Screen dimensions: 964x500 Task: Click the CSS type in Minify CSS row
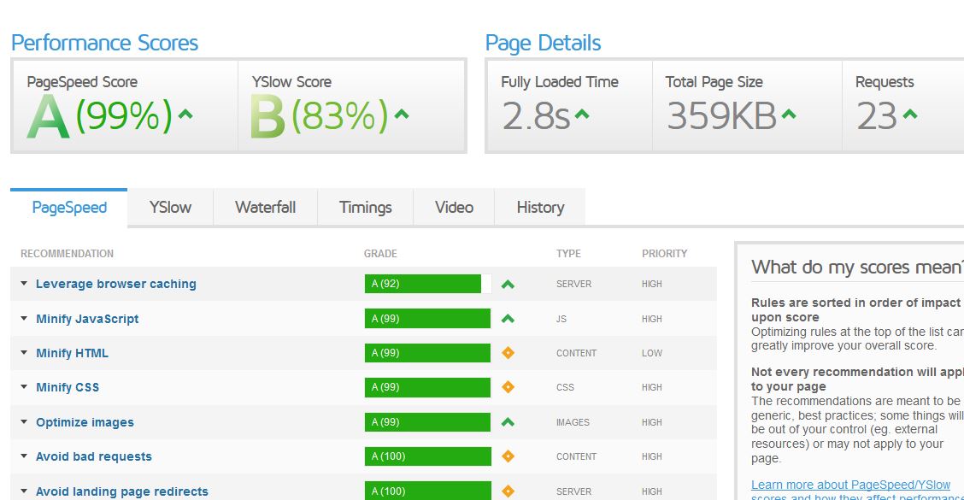pyautogui.click(x=565, y=387)
